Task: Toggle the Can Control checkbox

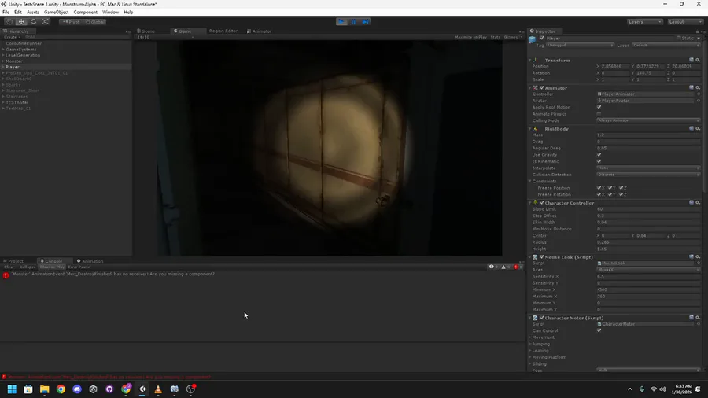Action: pyautogui.click(x=599, y=331)
